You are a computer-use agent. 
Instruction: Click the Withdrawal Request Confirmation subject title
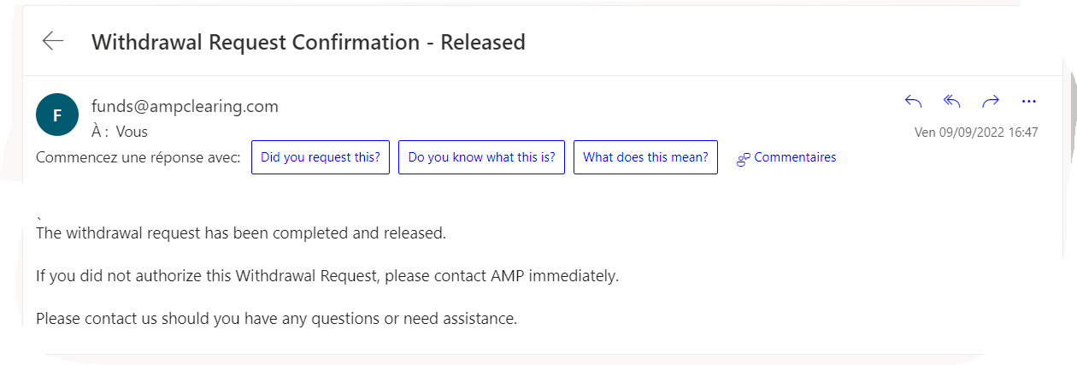point(308,41)
